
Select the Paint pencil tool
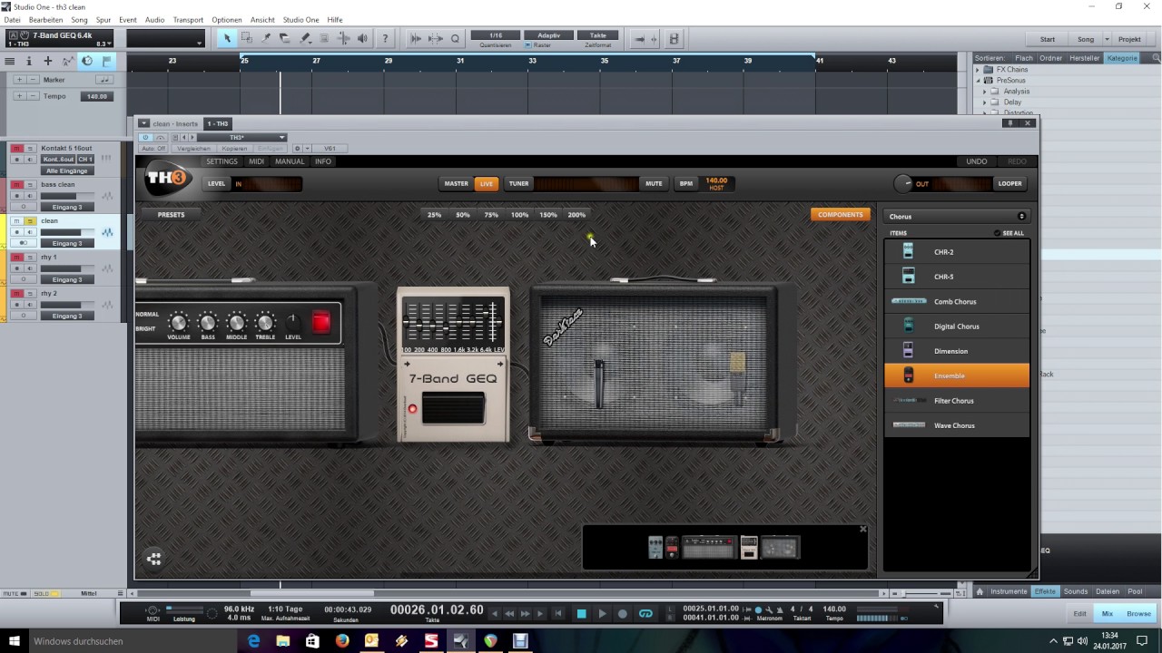point(305,38)
